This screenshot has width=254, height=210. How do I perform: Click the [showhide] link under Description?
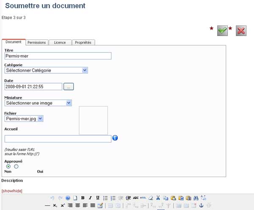pos(12,191)
